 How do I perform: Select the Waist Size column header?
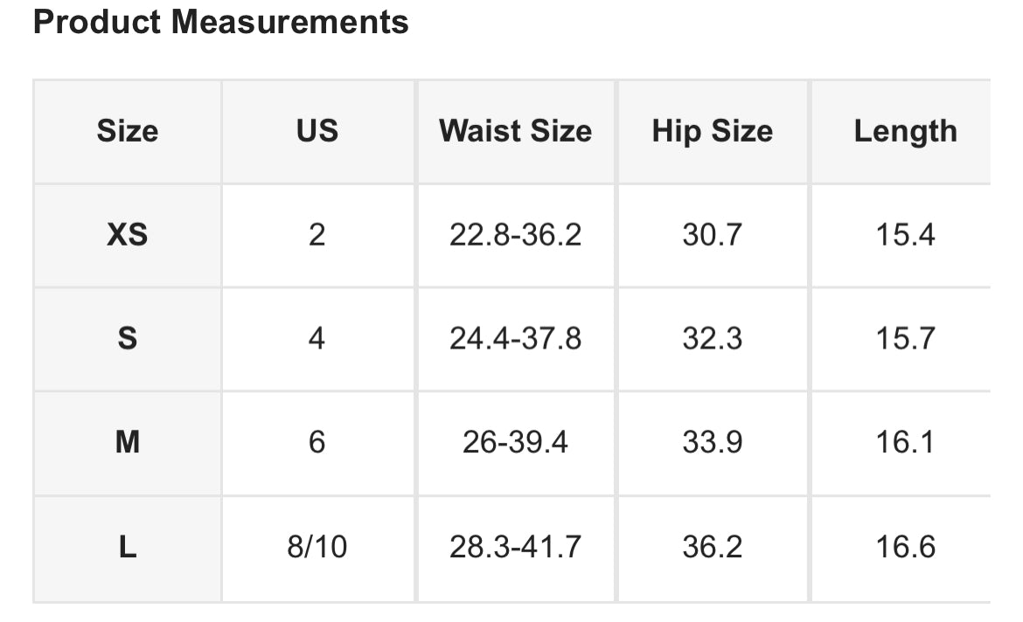point(515,131)
